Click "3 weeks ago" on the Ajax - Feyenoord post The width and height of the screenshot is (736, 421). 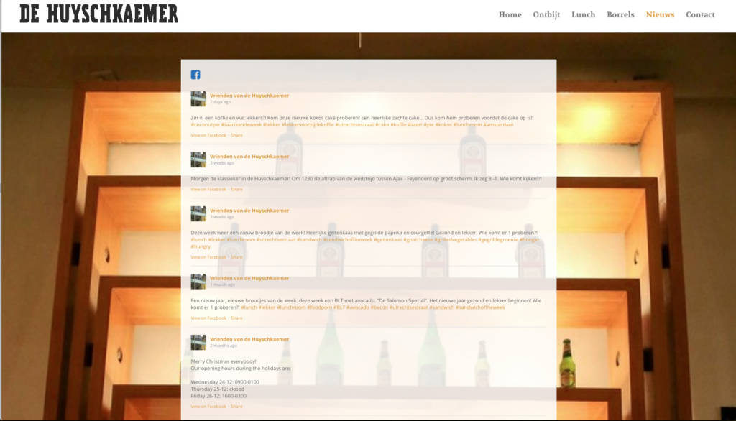pos(221,163)
